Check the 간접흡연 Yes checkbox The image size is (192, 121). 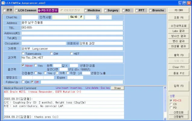click(x=45, y=73)
